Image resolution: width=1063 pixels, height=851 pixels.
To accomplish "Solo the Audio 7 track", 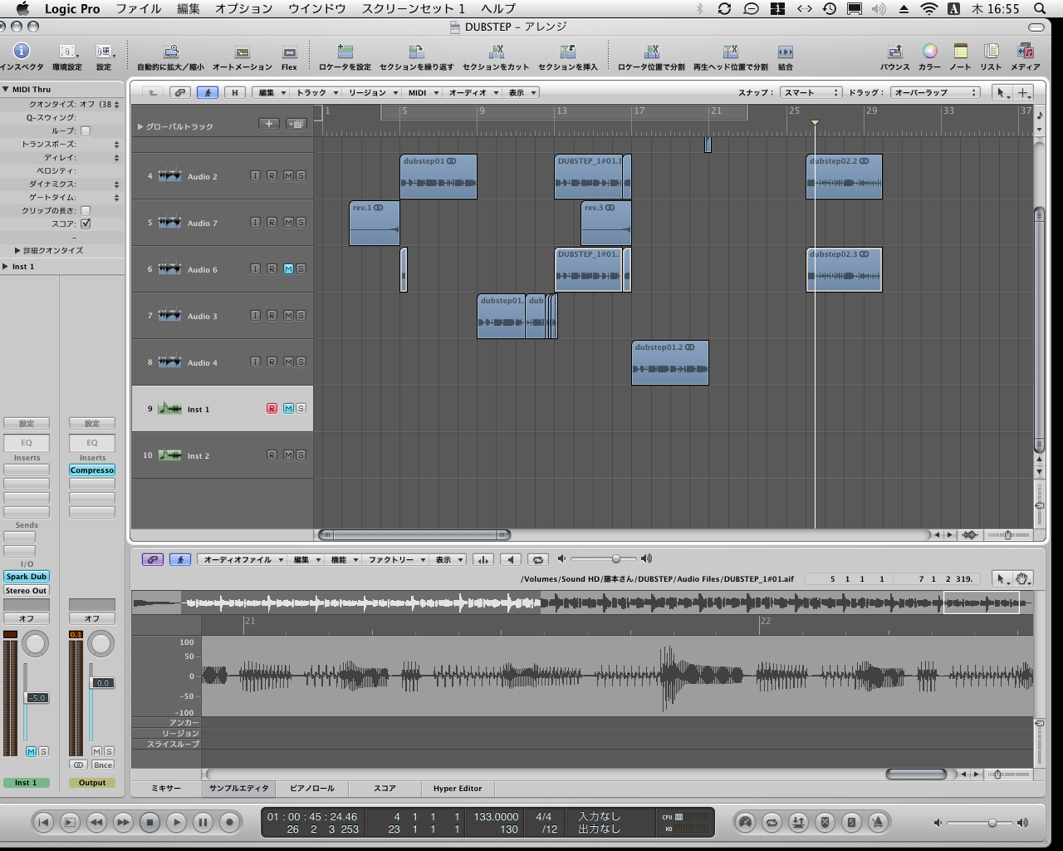I will tap(301, 222).
